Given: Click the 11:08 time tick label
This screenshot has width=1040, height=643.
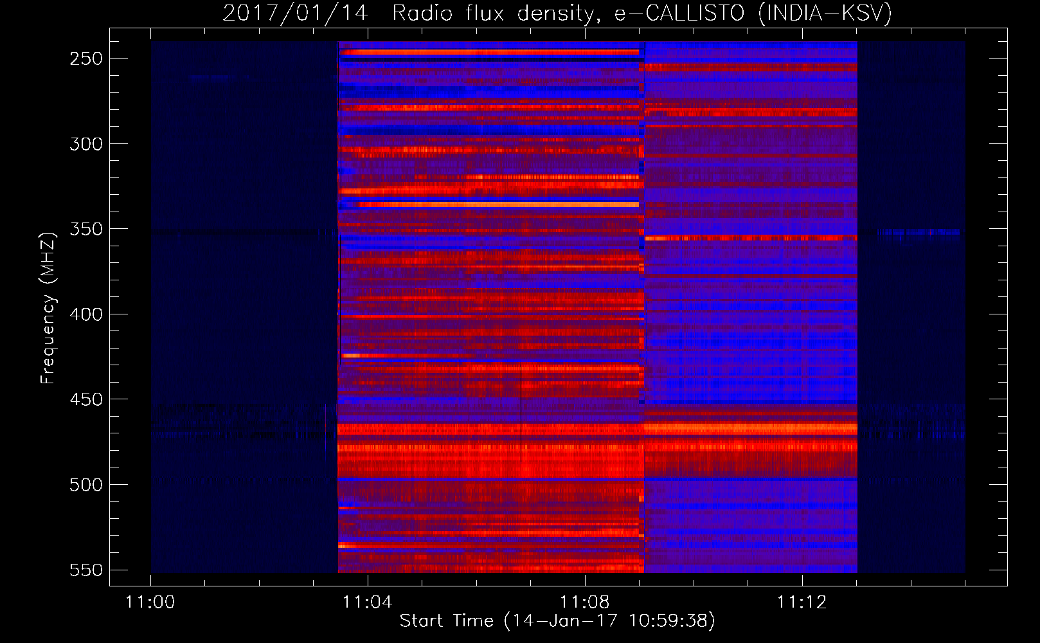Looking at the screenshot, I should tap(585, 602).
